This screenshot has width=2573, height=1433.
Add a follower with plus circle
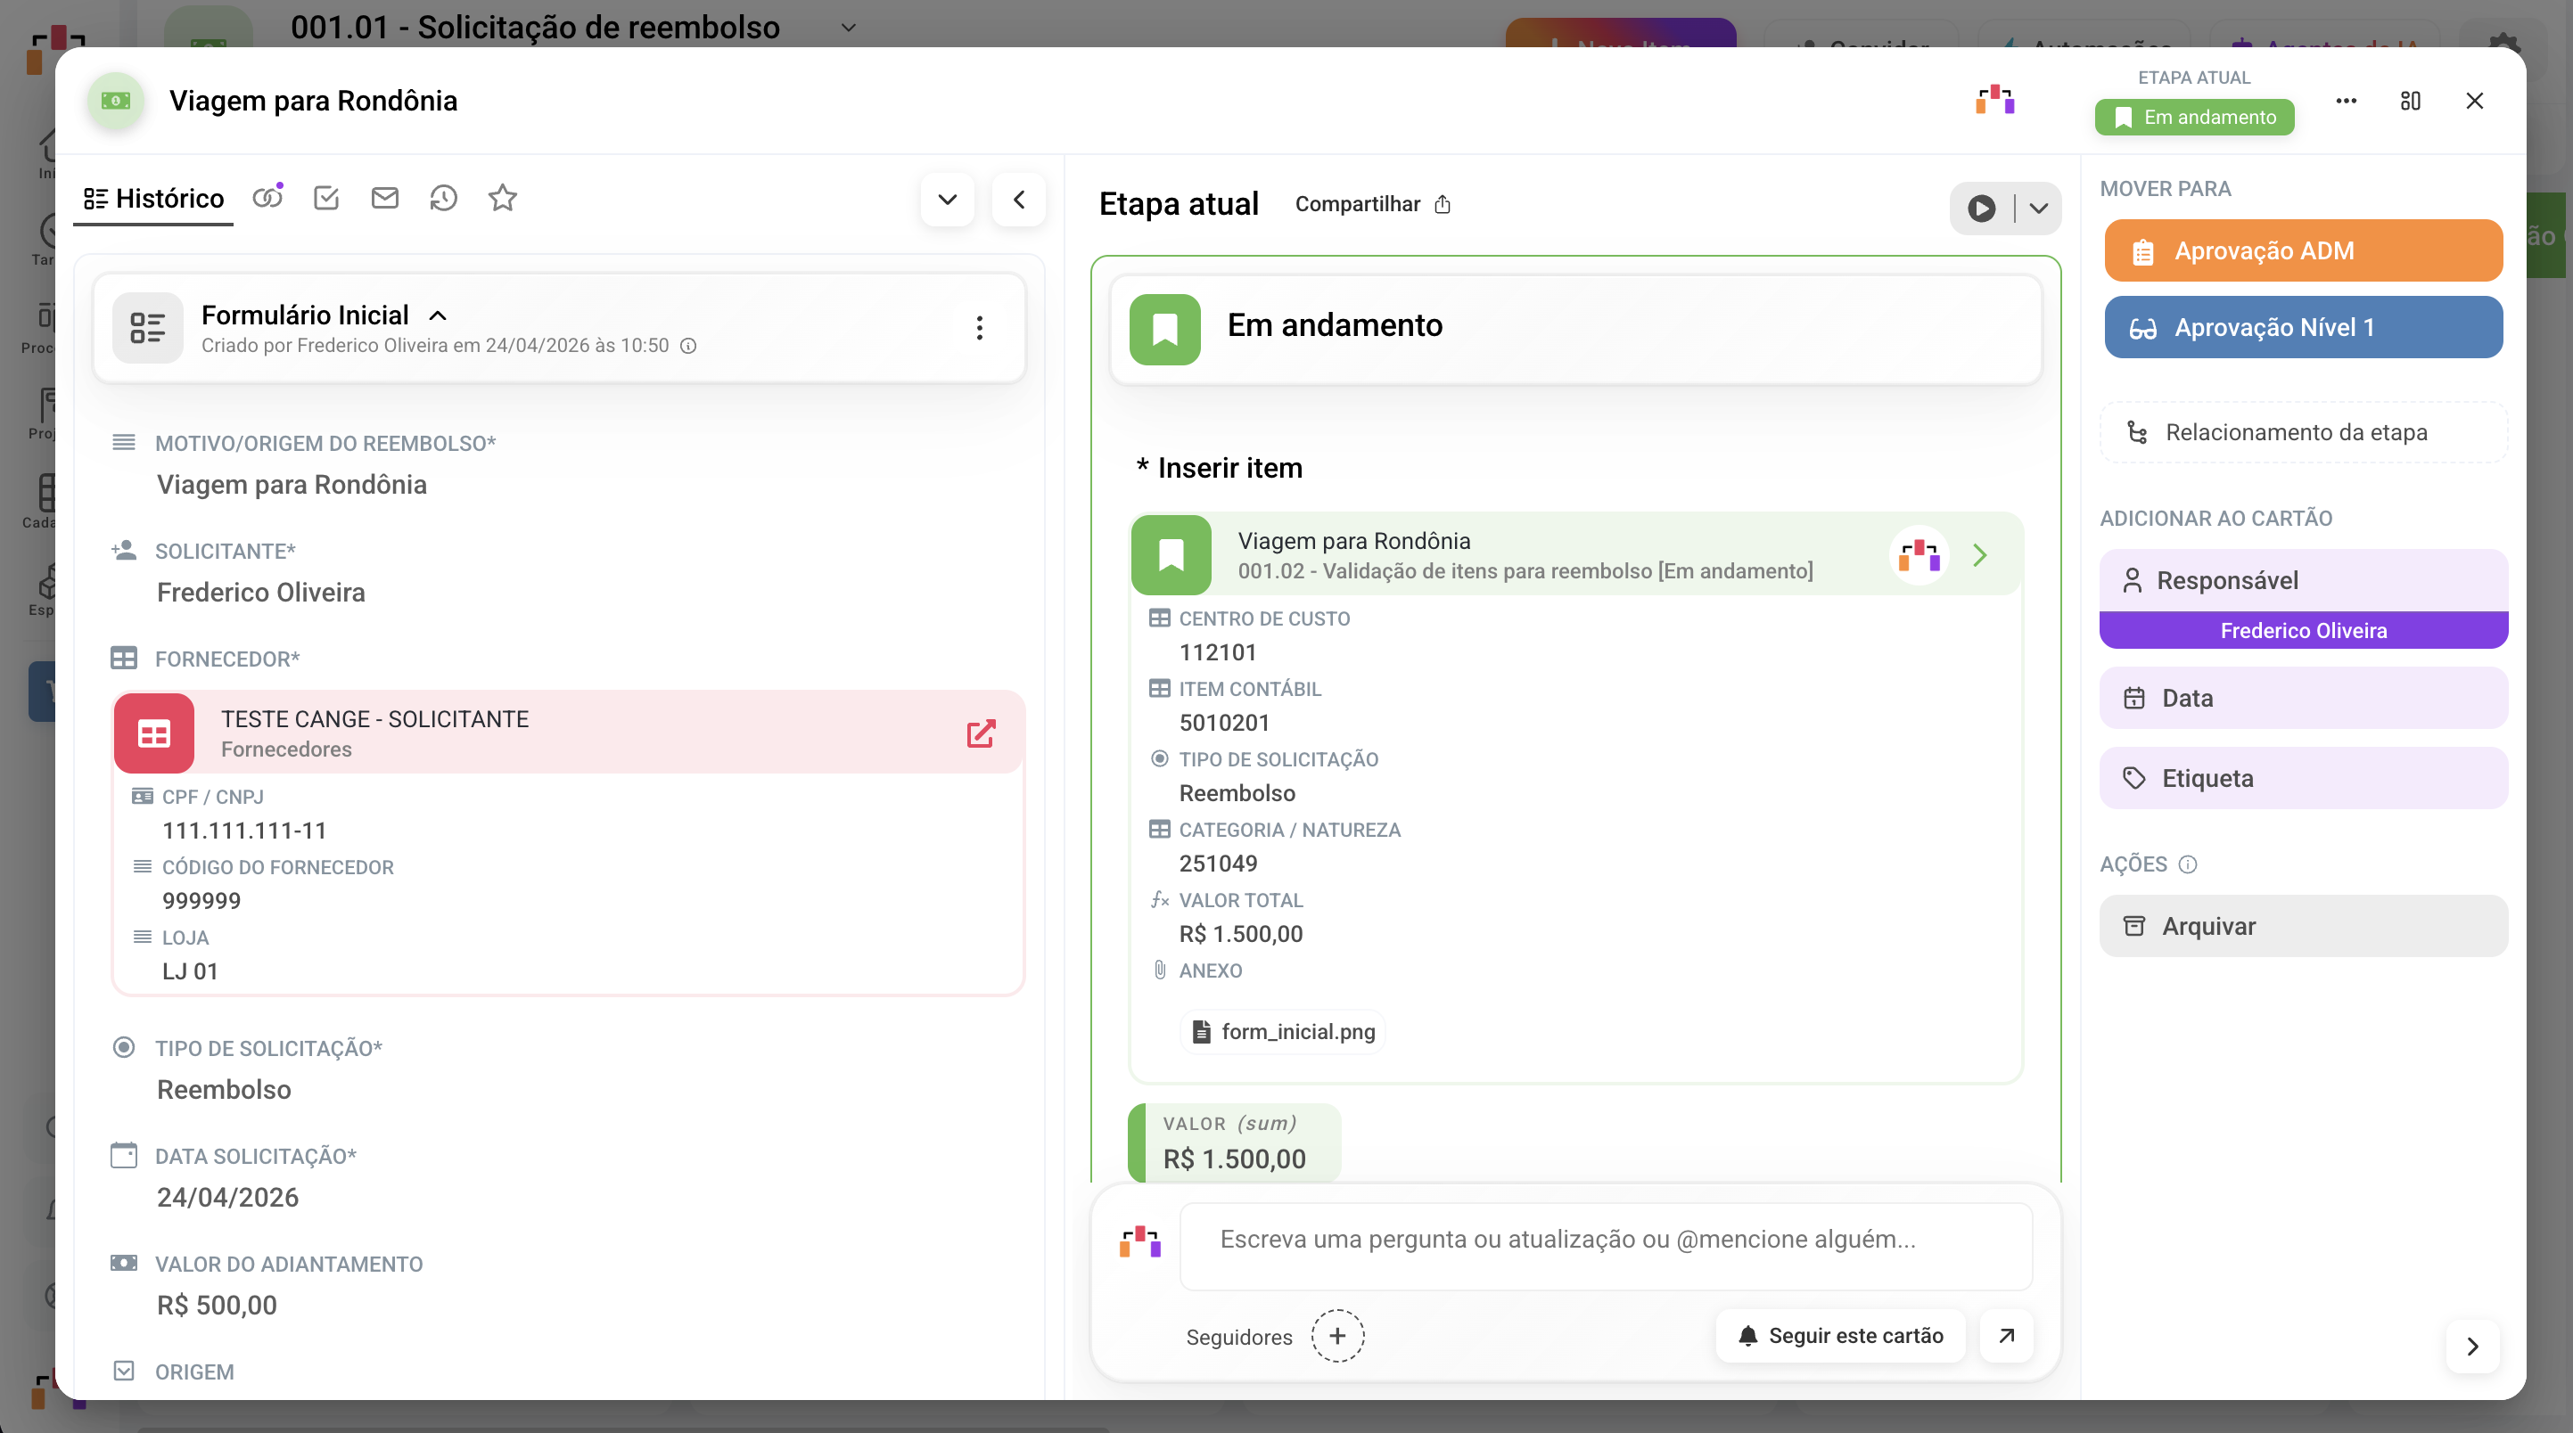click(1337, 1336)
